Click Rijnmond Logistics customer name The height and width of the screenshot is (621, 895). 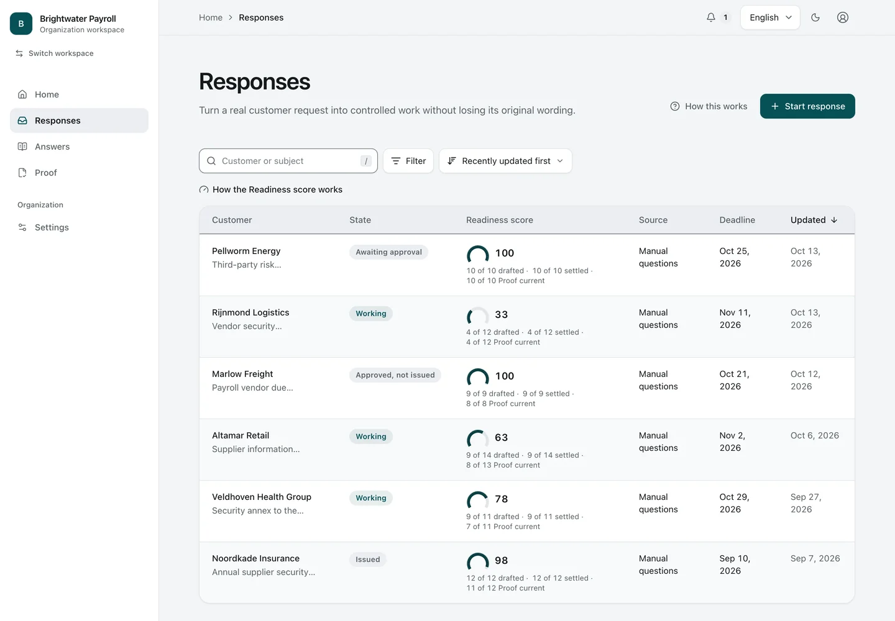250,312
